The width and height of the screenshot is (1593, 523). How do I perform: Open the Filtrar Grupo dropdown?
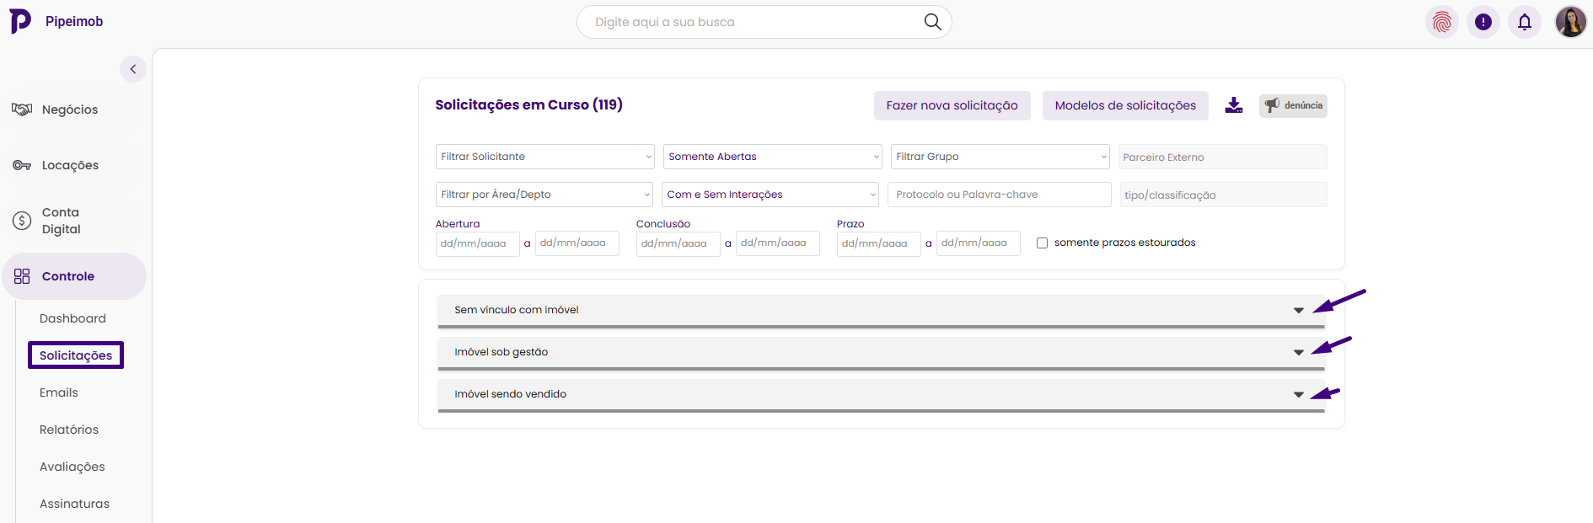(x=1000, y=157)
